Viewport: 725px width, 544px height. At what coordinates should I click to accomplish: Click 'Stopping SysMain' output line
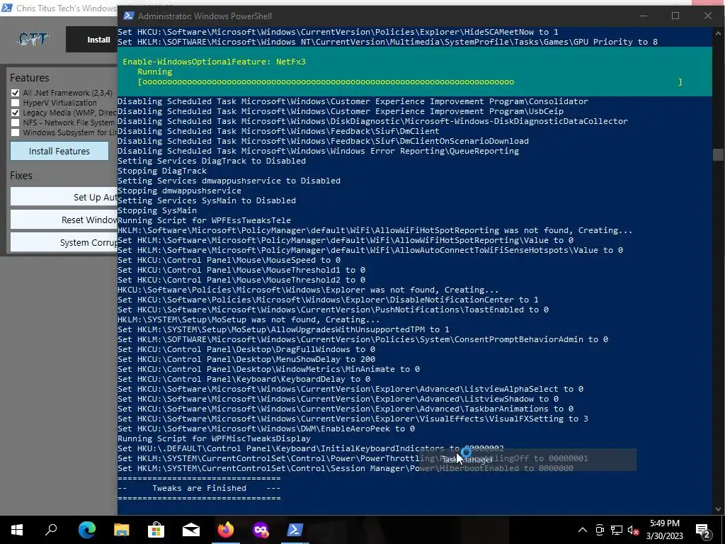pyautogui.click(x=156, y=210)
